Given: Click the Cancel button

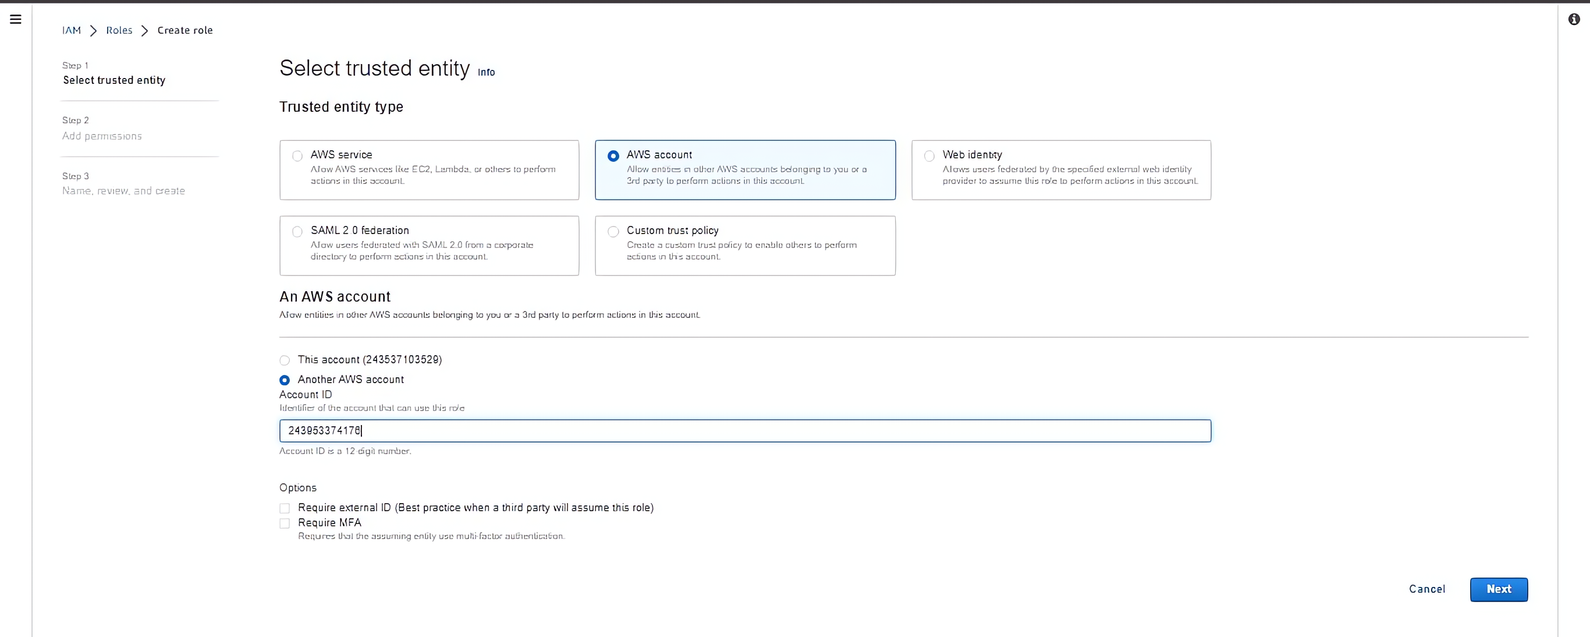Looking at the screenshot, I should click(x=1426, y=589).
